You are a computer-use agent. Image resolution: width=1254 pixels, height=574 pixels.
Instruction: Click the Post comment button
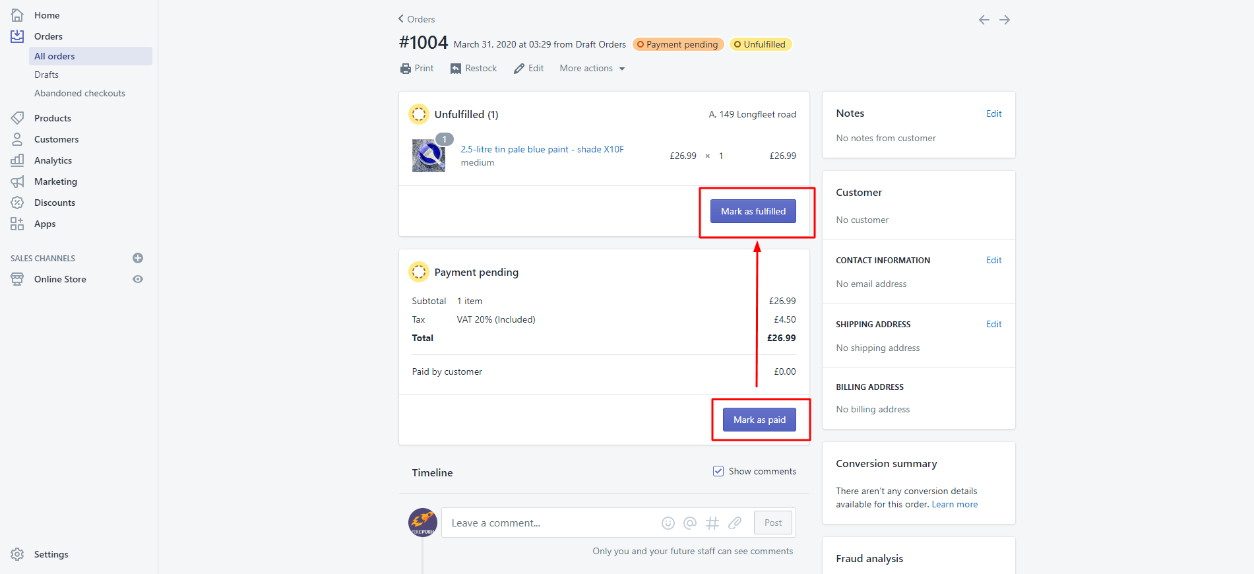[773, 523]
